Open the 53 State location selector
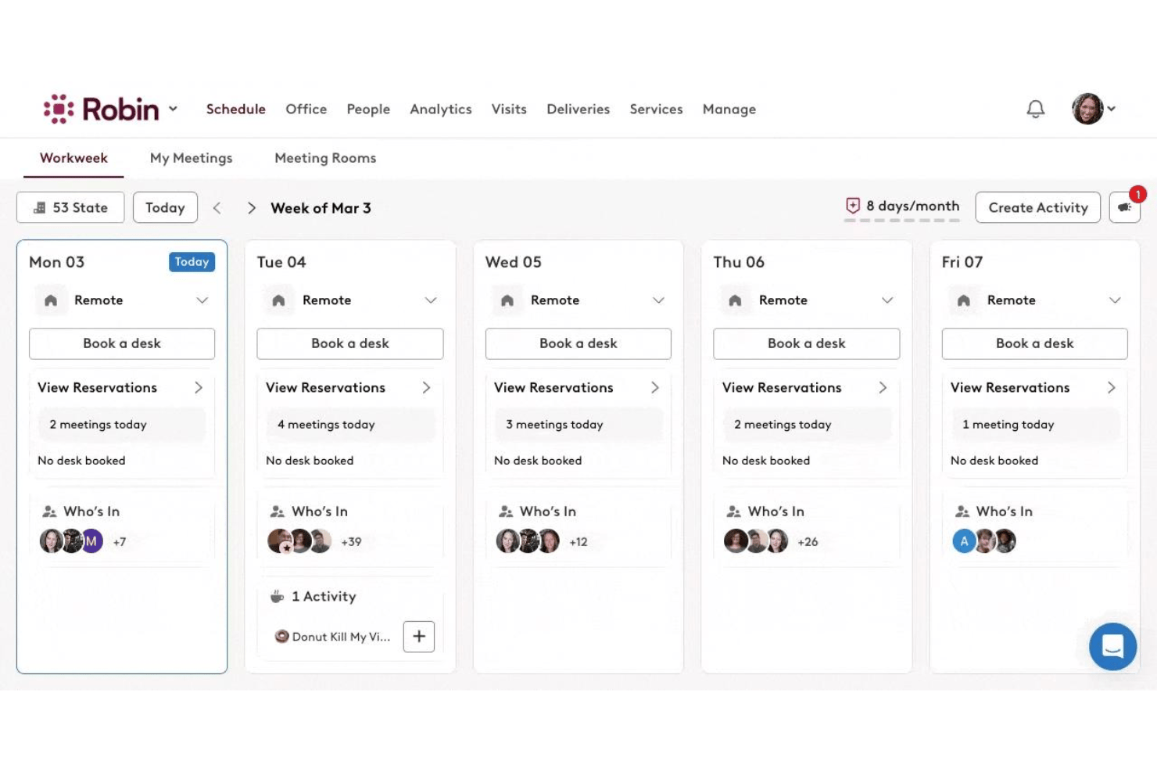 click(70, 207)
